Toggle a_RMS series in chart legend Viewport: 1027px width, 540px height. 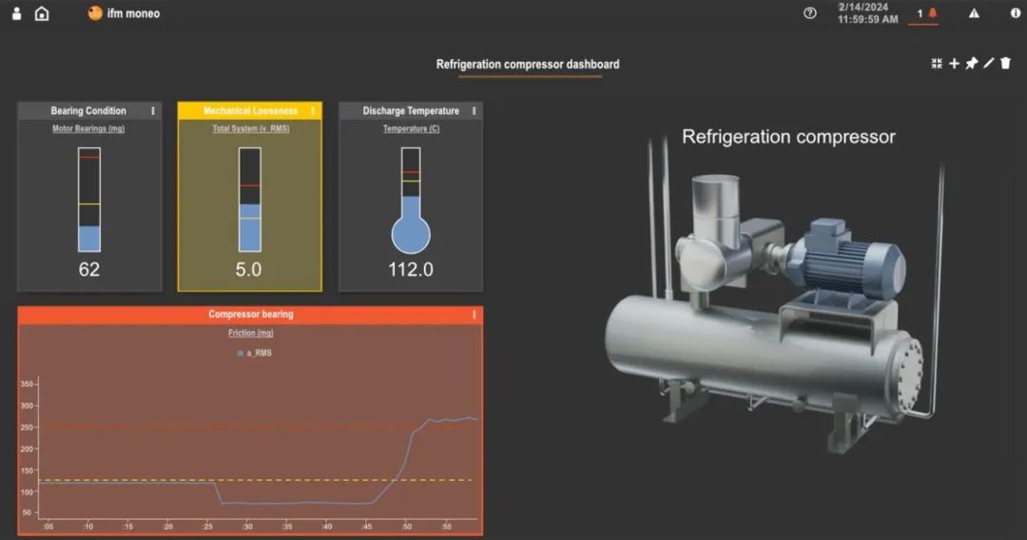250,353
